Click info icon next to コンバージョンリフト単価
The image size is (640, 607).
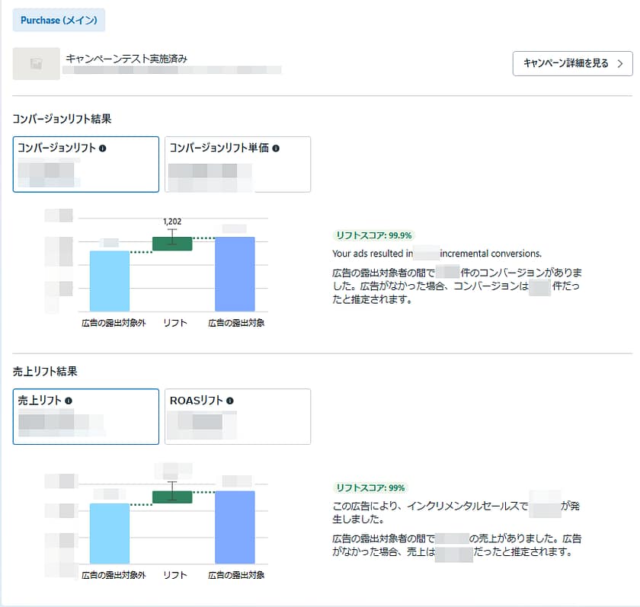[x=276, y=149]
